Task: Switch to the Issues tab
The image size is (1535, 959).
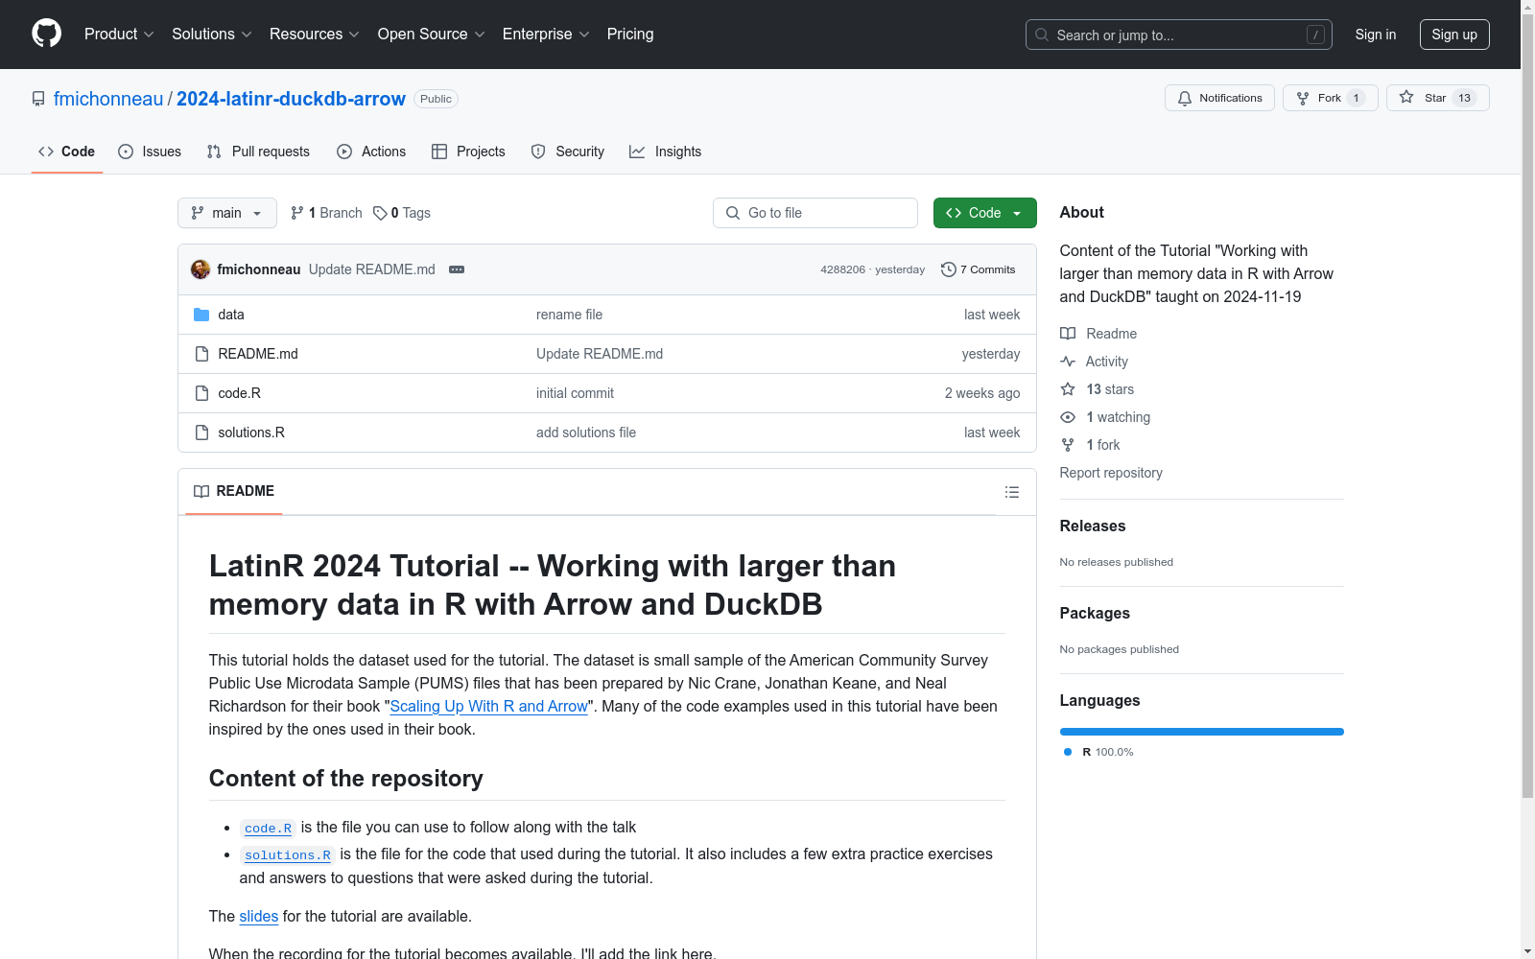Action: 150,152
